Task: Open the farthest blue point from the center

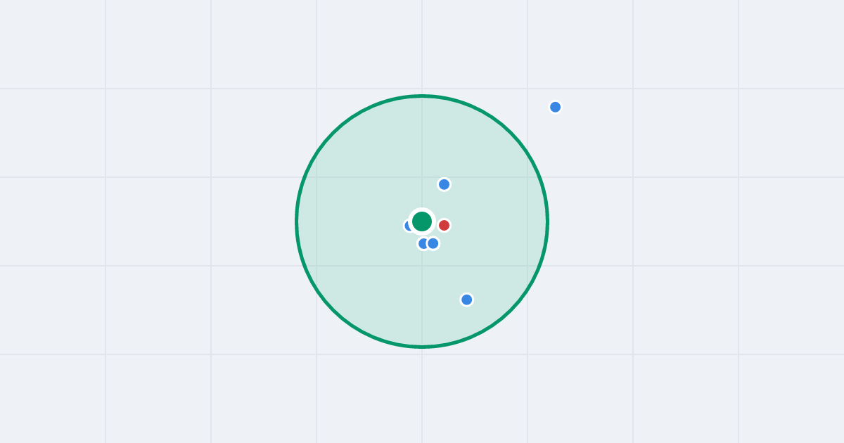Action: 555,107
